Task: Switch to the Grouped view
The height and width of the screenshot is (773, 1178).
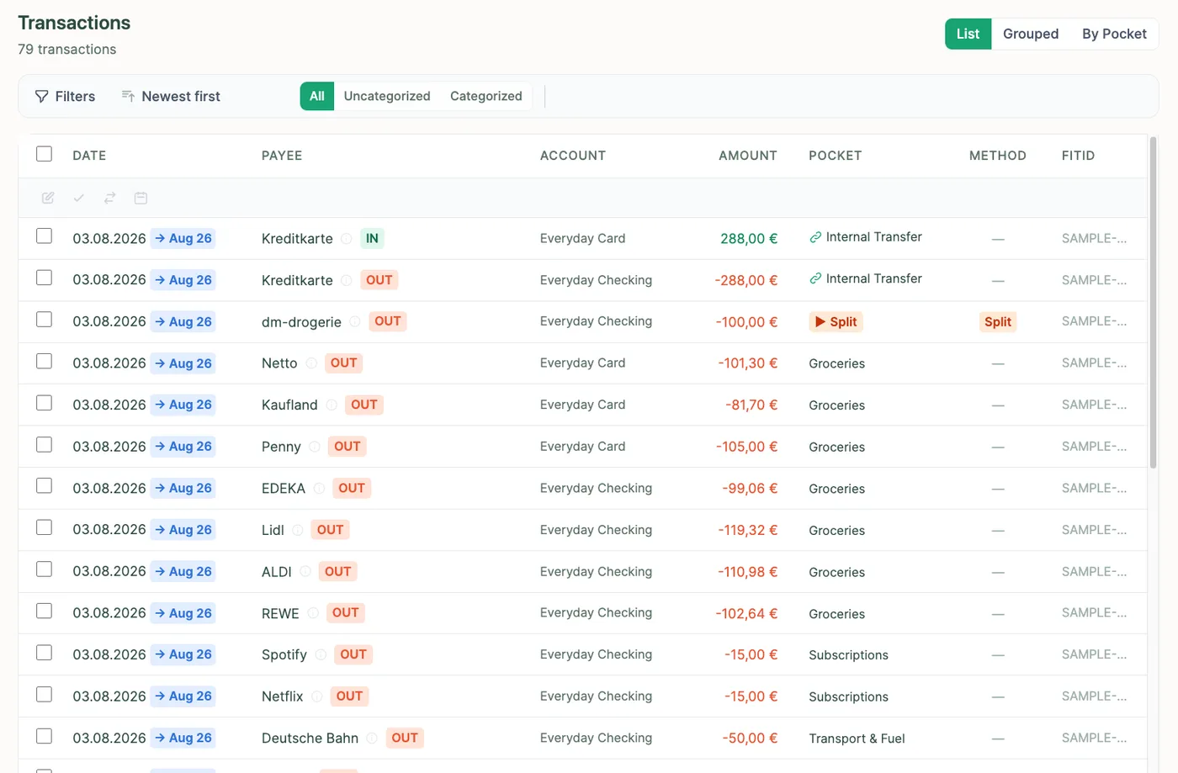Action: point(1031,34)
